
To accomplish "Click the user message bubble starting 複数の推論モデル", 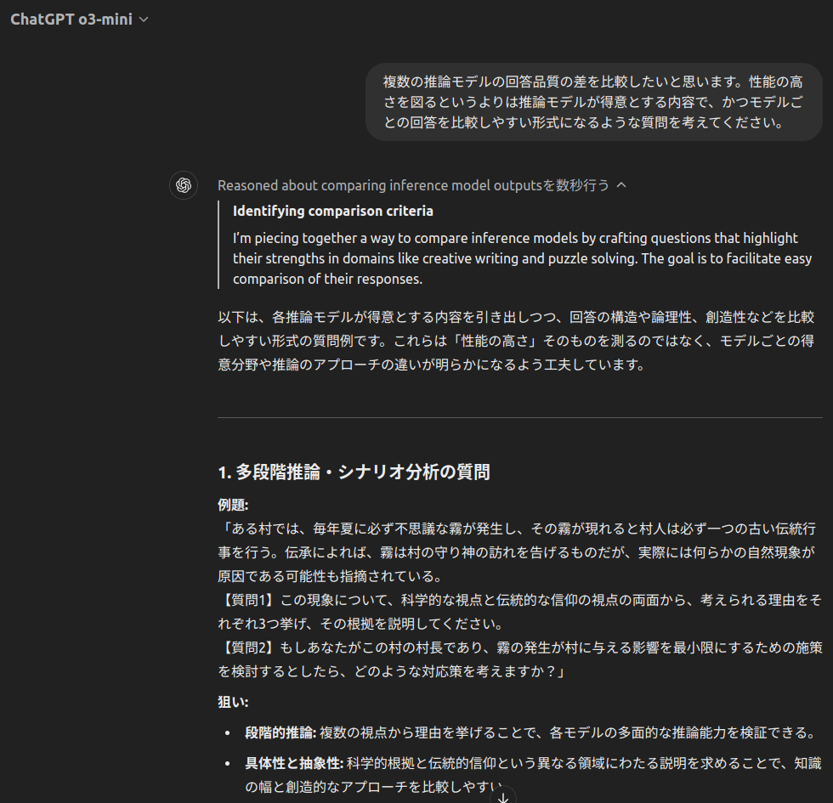I will (594, 102).
